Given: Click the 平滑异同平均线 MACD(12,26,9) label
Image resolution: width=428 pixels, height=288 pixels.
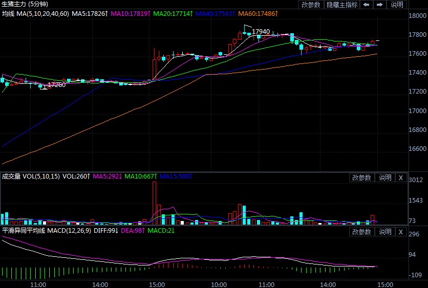Looking at the screenshot, I should coord(47,231).
